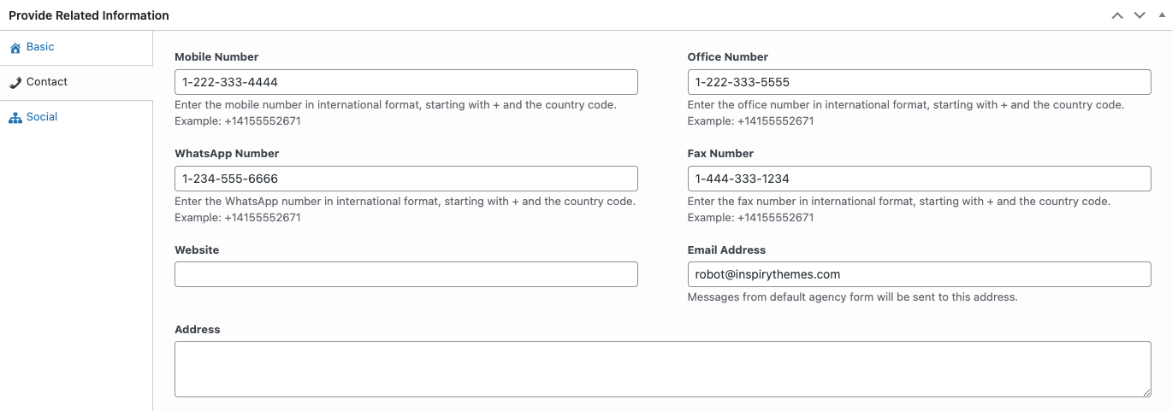Click the sitemap icon beside Social
The image size is (1172, 411).
pos(15,118)
